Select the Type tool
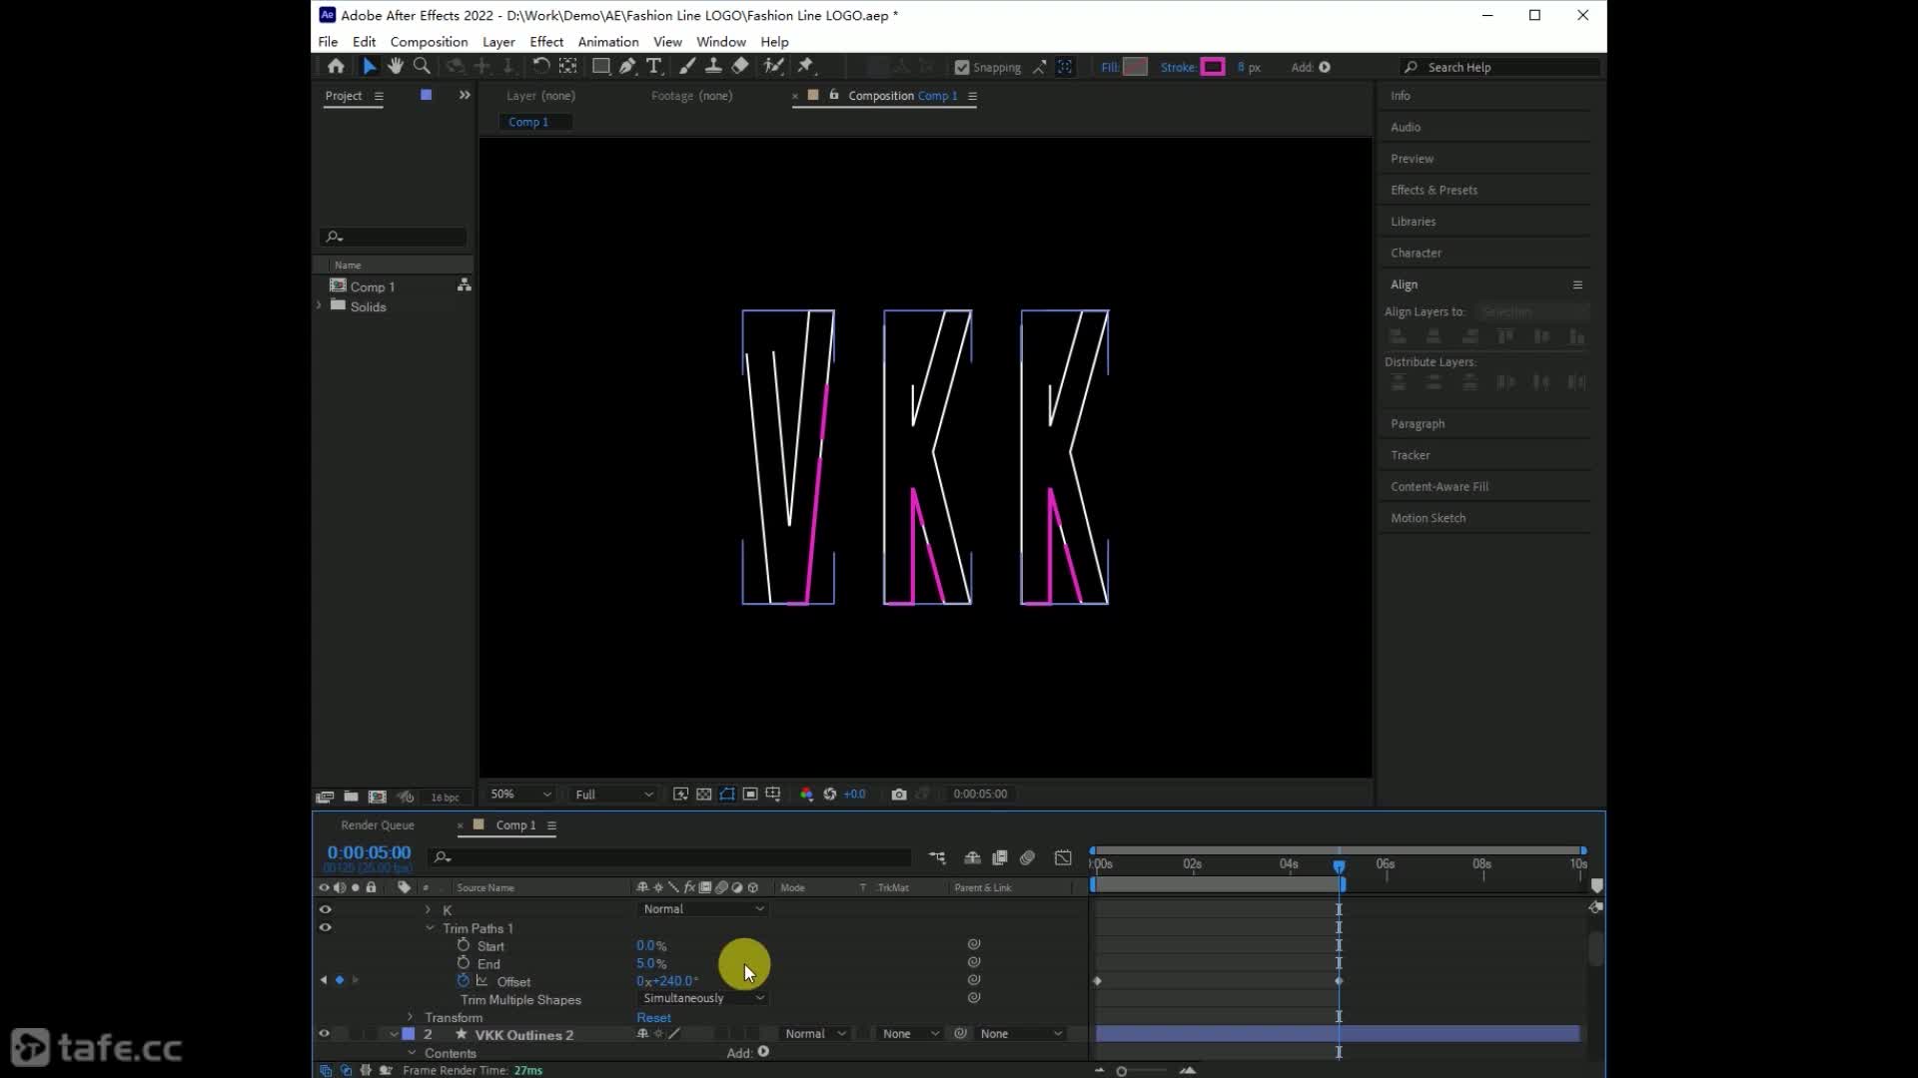The width and height of the screenshot is (1918, 1078). pos(654,67)
